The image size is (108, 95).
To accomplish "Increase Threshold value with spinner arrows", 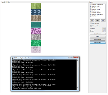I will click(x=105, y=28).
